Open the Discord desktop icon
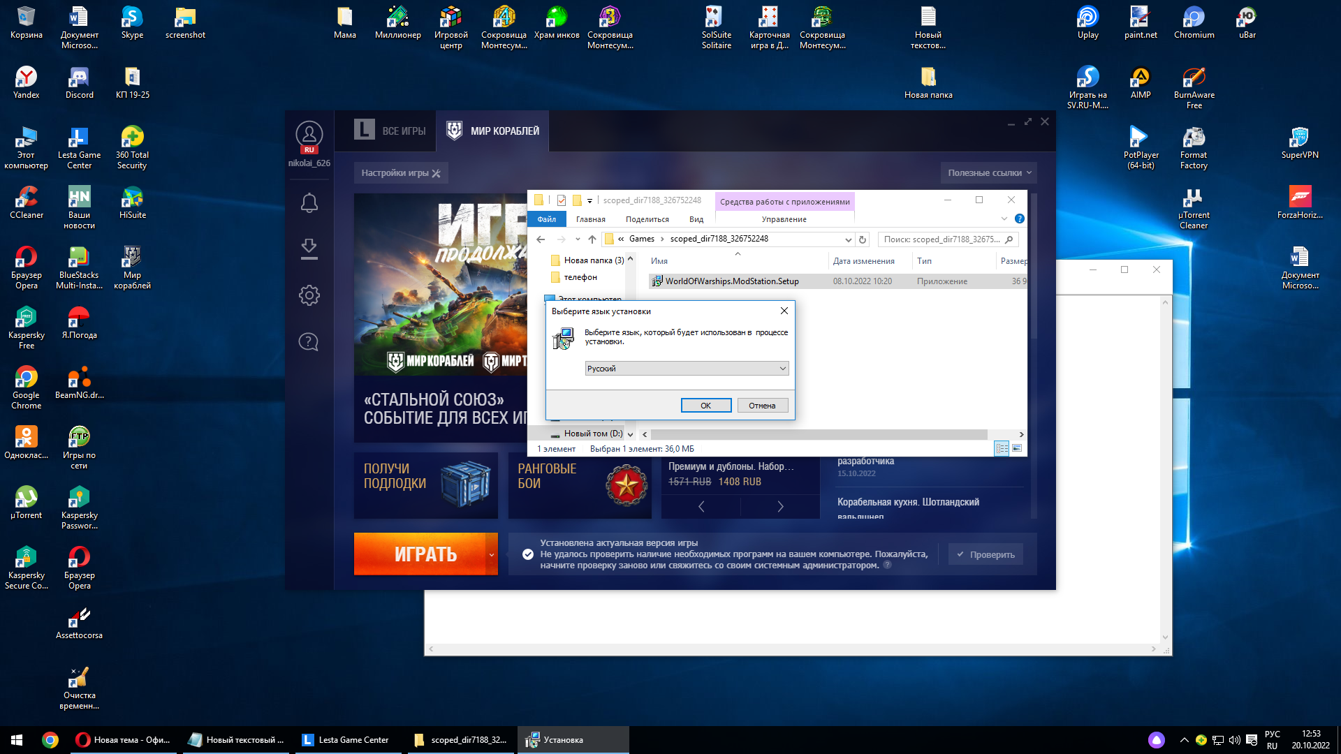Screen dimensions: 1341x754 click(79, 82)
